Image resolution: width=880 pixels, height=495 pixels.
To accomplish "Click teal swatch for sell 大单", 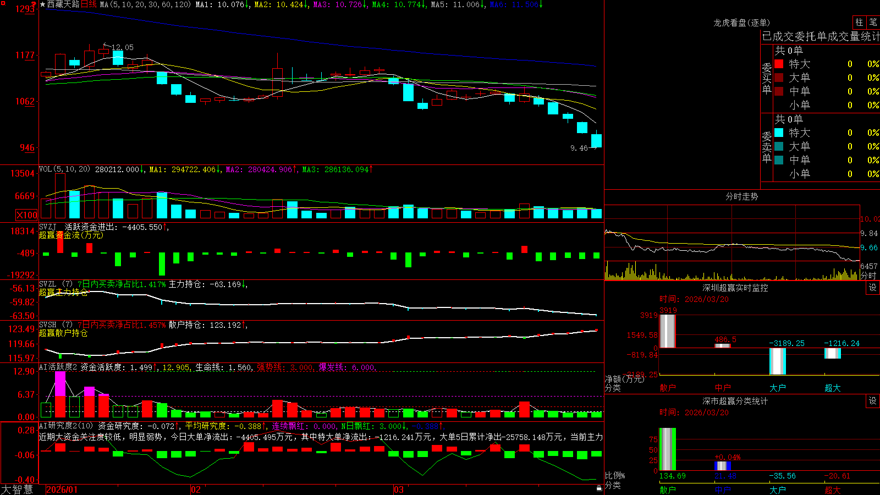I will (x=779, y=146).
